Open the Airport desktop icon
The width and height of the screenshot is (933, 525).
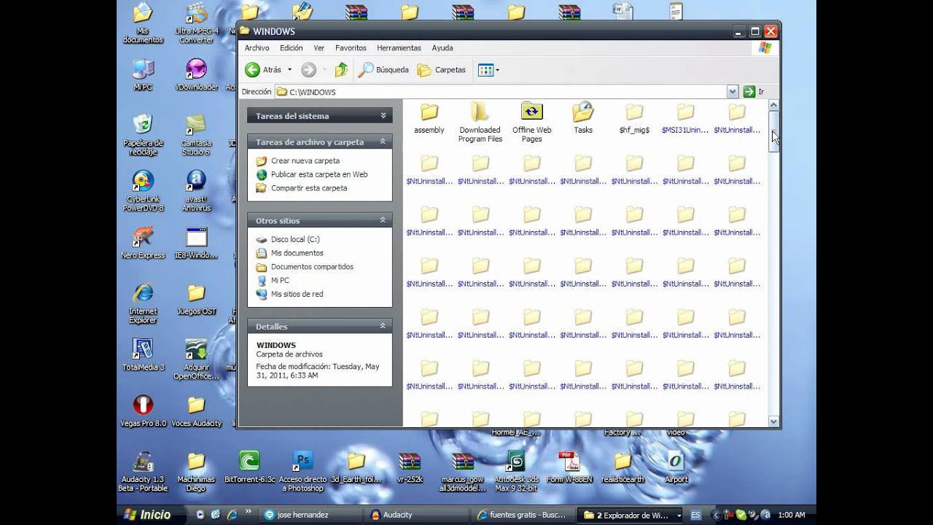coord(676,467)
